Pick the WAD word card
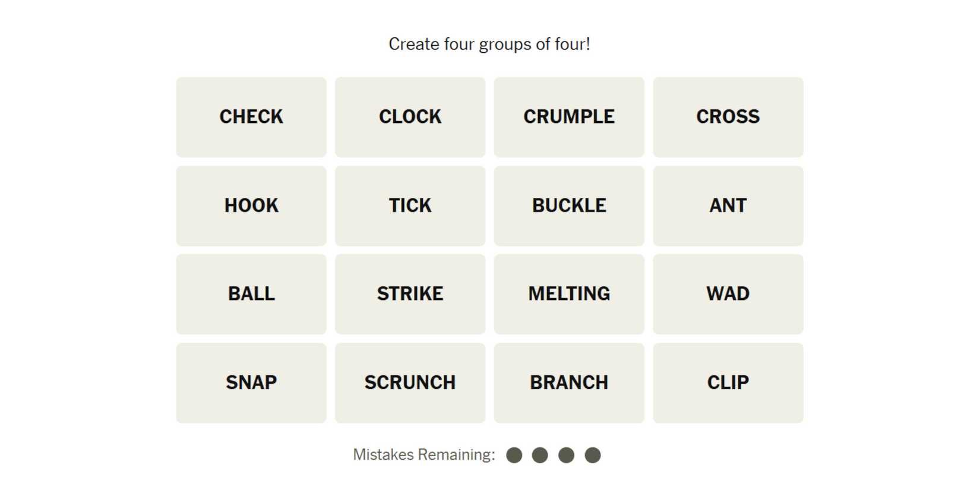The height and width of the screenshot is (490, 980). [x=728, y=294]
